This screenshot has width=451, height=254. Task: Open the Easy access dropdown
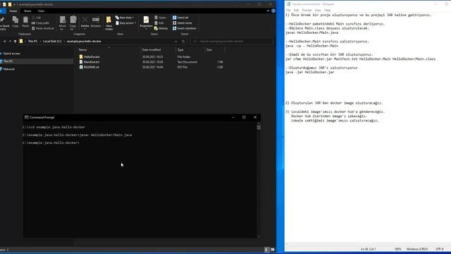click(125, 23)
